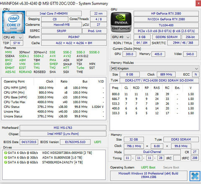Expand the [#0] Kingston memory module dropdown
201x184 pixels.
pyautogui.click(x=154, y=69)
